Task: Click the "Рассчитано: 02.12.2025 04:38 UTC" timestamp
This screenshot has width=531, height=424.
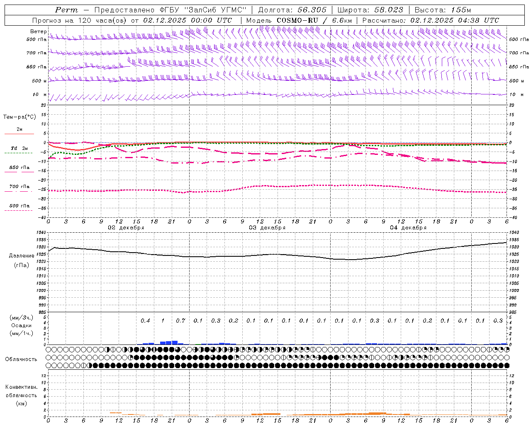Action: [431, 20]
